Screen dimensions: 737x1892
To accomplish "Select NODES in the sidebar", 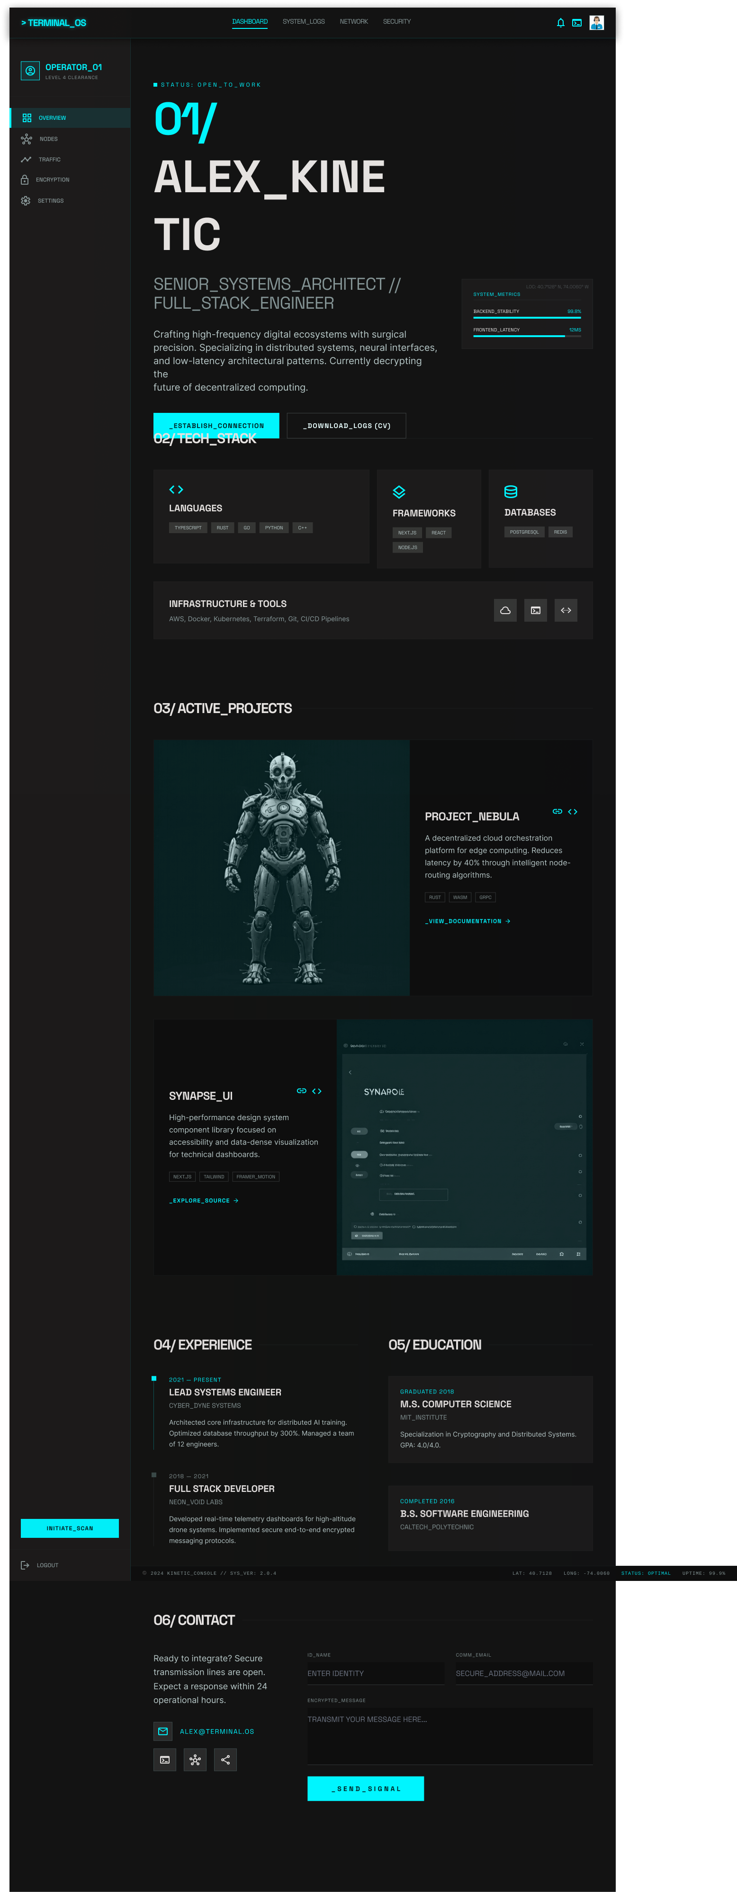I will point(48,139).
